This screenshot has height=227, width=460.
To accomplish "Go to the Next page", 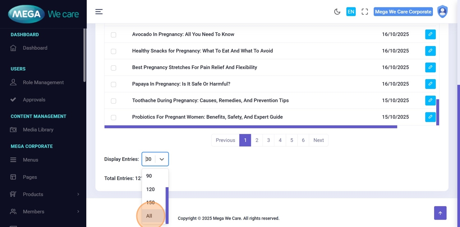I will pyautogui.click(x=318, y=140).
